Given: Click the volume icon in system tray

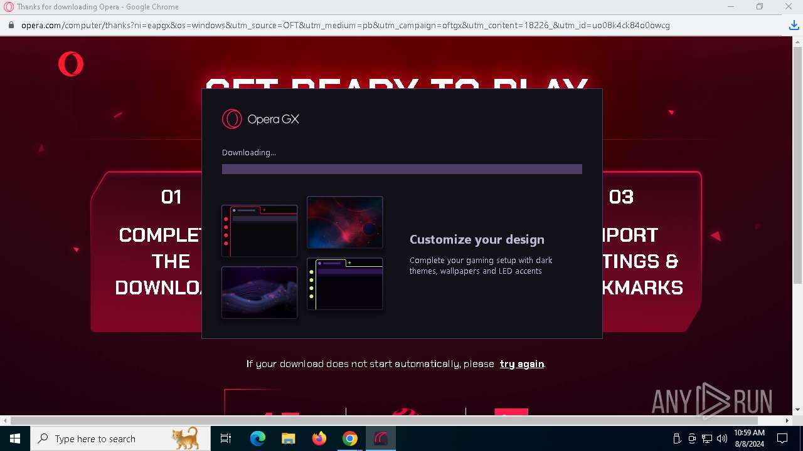Looking at the screenshot, I should [x=721, y=438].
